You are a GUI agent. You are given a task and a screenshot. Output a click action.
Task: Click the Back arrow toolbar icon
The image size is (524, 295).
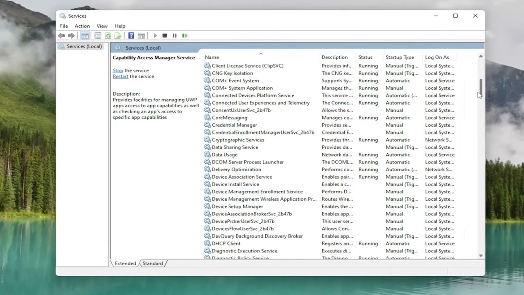coord(61,36)
